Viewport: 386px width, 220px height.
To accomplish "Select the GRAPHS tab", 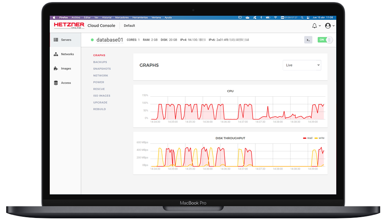I will point(99,55).
